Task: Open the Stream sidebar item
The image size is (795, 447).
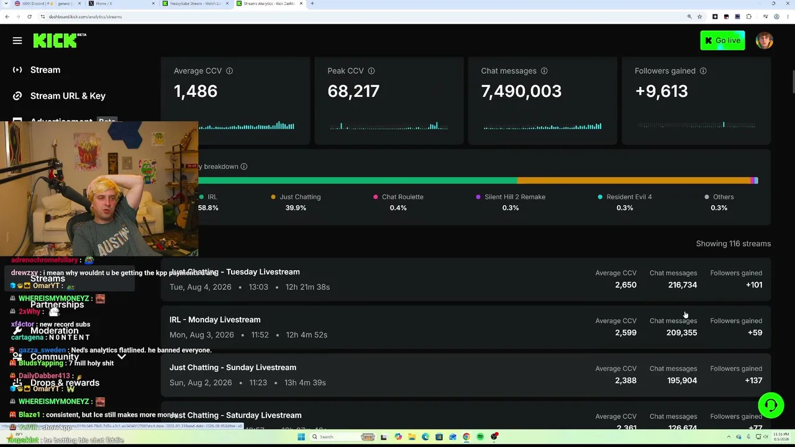Action: coord(45,70)
